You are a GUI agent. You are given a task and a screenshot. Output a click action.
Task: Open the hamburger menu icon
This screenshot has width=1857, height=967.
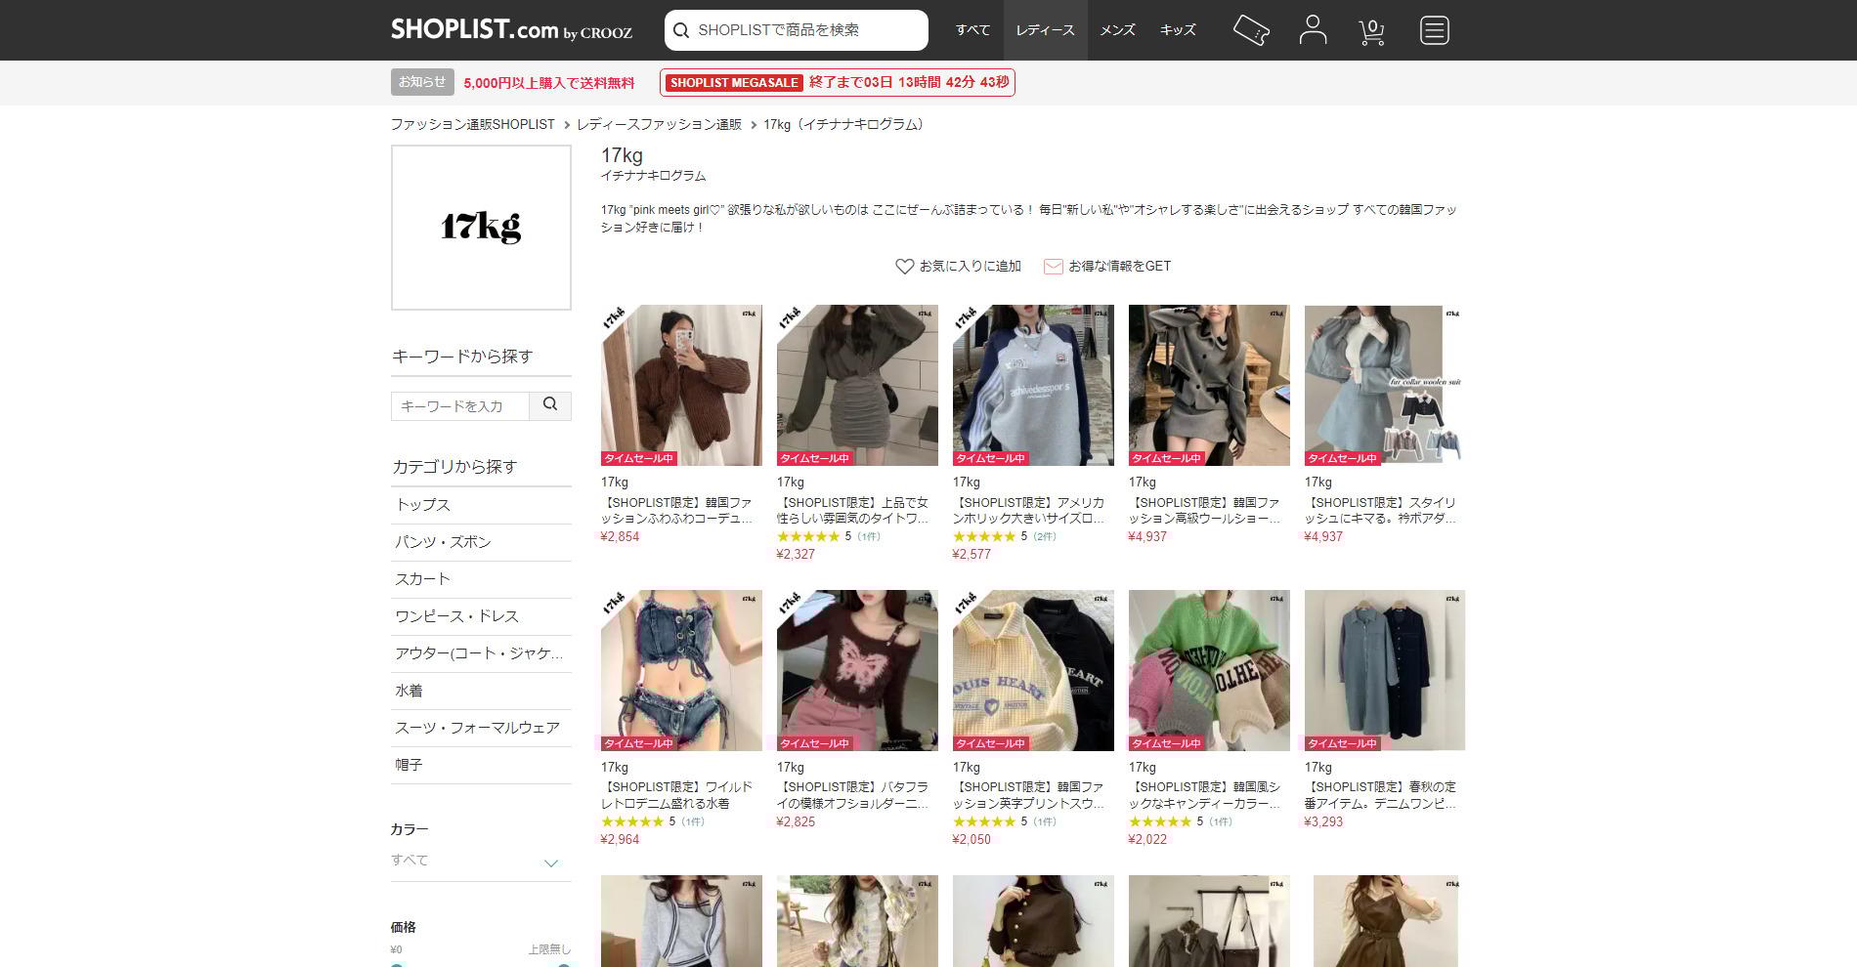pos(1434,30)
